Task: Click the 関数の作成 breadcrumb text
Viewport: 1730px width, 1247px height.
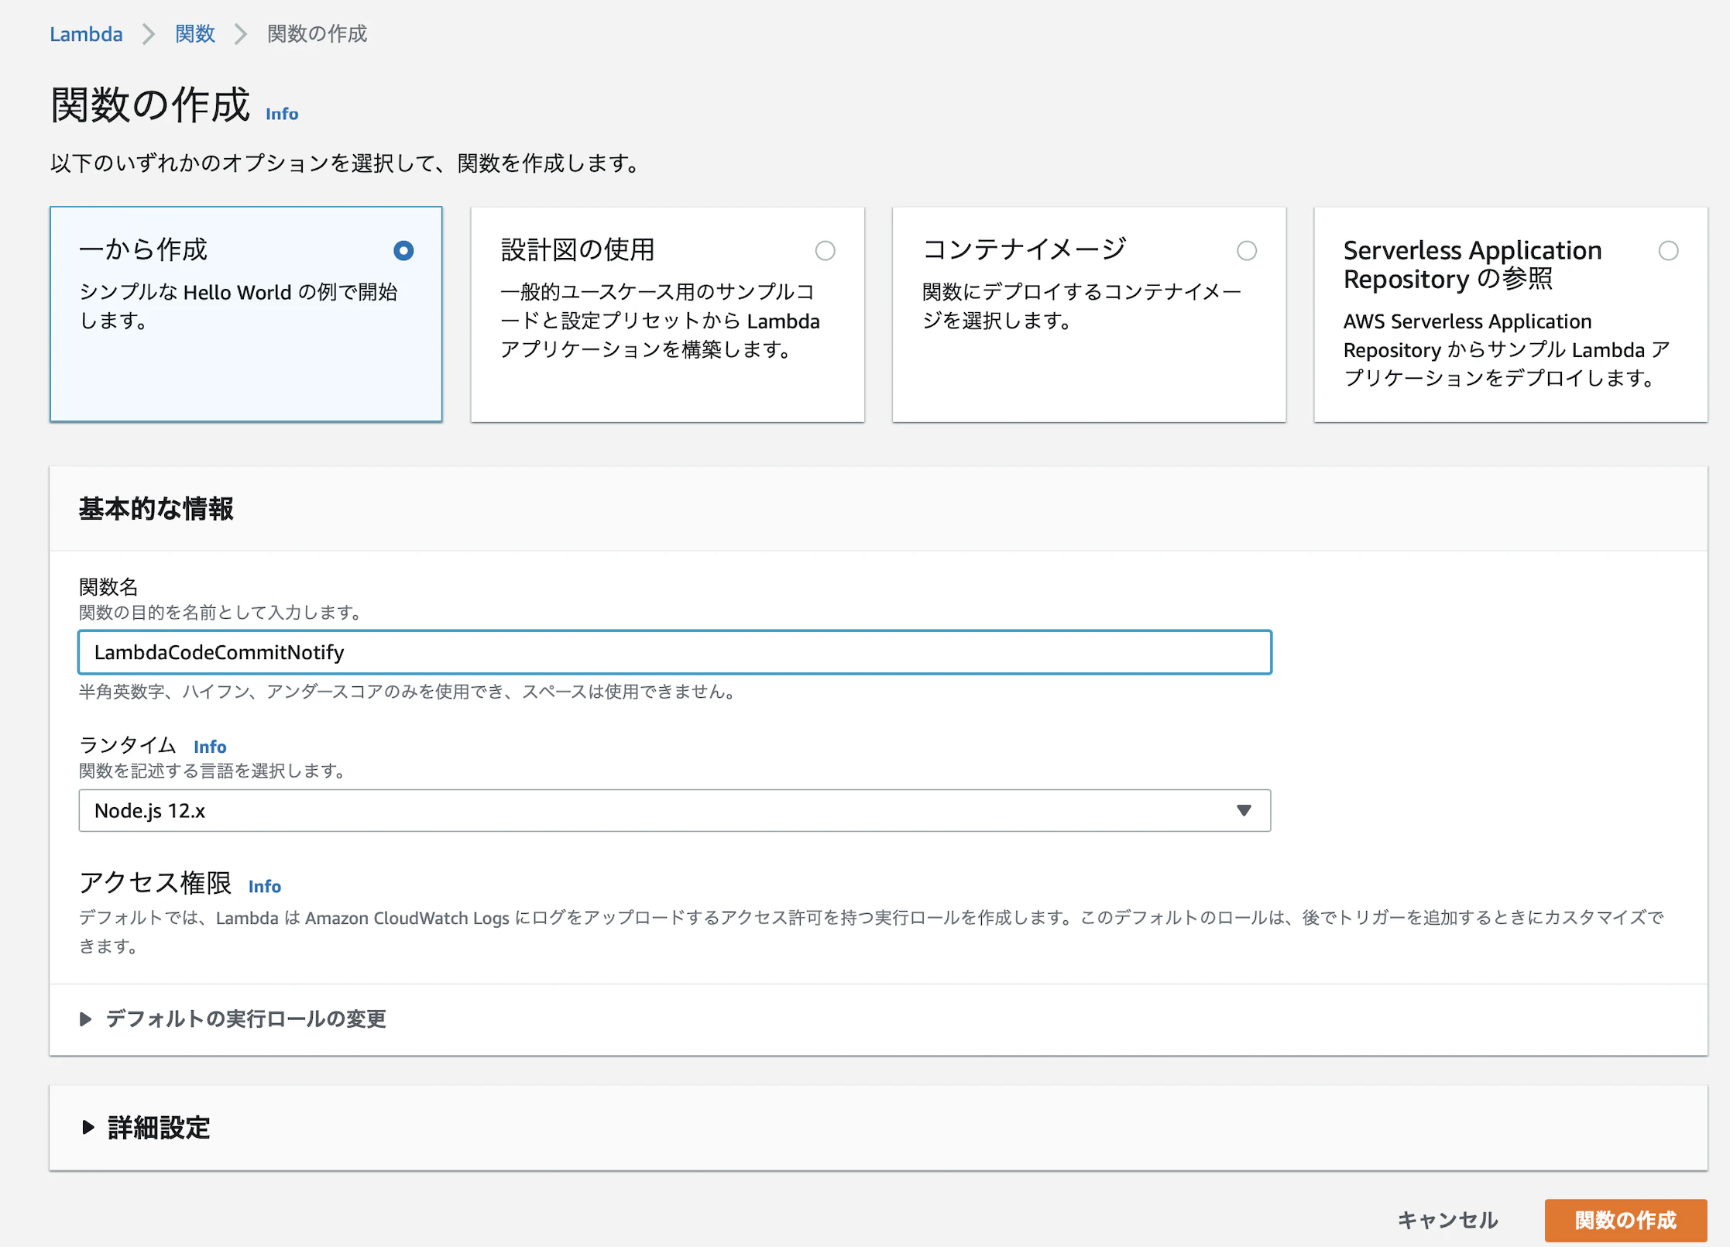Action: tap(318, 34)
